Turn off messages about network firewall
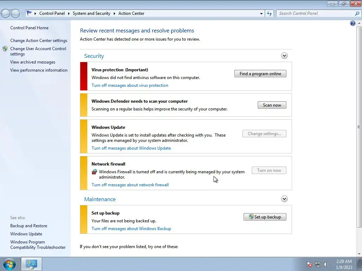Screen dimensions: 362x271 130,185
